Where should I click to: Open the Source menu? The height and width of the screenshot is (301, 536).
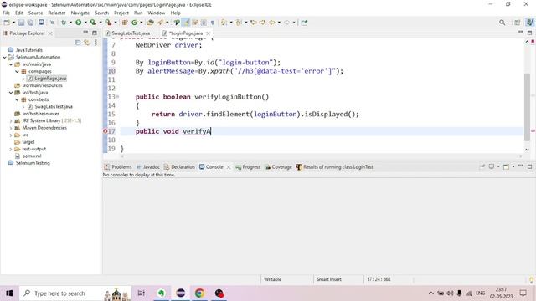point(35,13)
